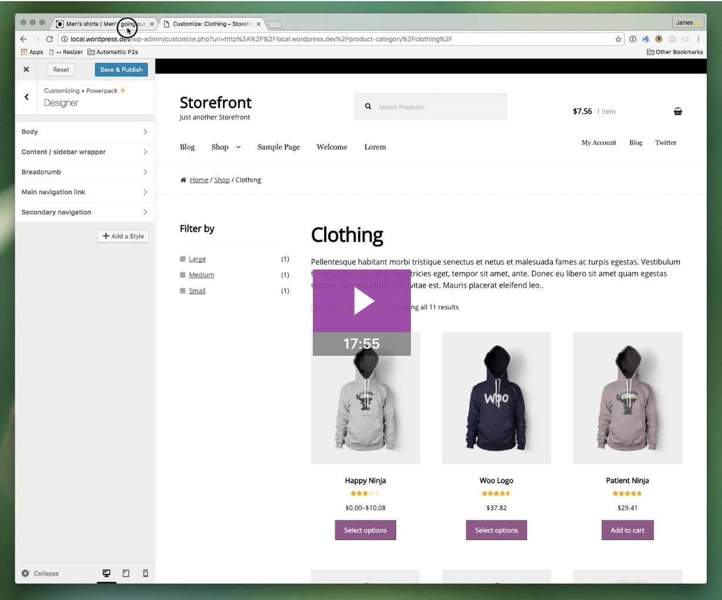This screenshot has height=600, width=722.
Task: Click the Woo Logo star rating
Action: point(496,494)
